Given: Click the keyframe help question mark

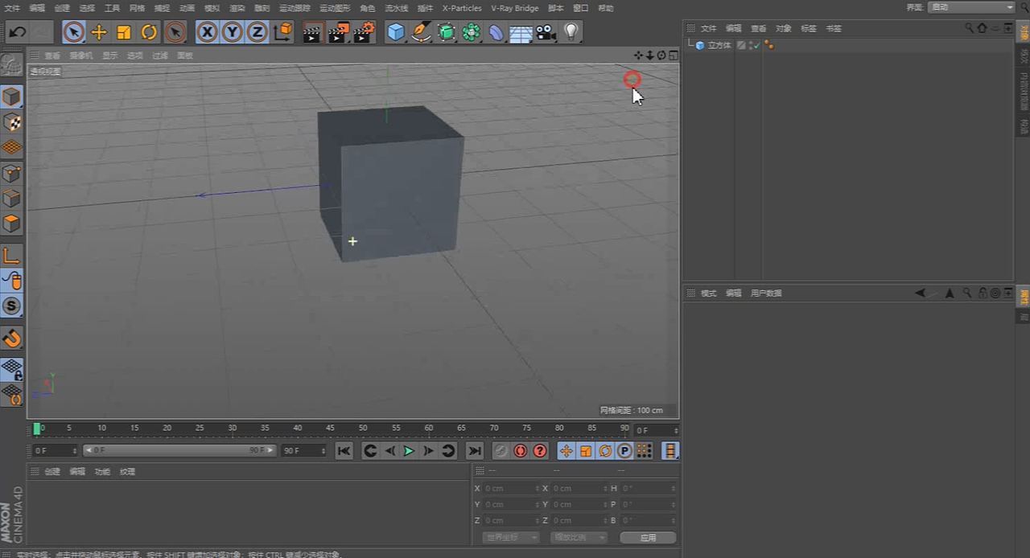Looking at the screenshot, I should pyautogui.click(x=540, y=451).
